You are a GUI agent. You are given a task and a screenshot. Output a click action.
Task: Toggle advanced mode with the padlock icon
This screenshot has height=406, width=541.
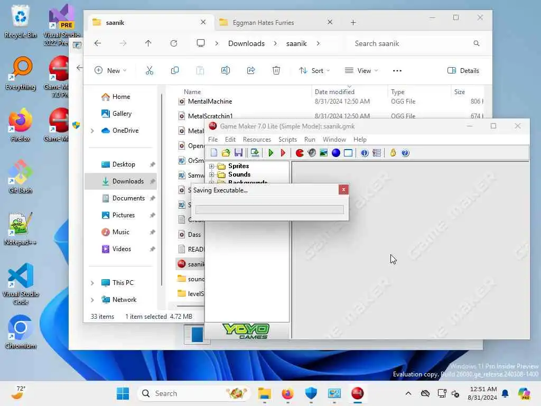tap(393, 153)
